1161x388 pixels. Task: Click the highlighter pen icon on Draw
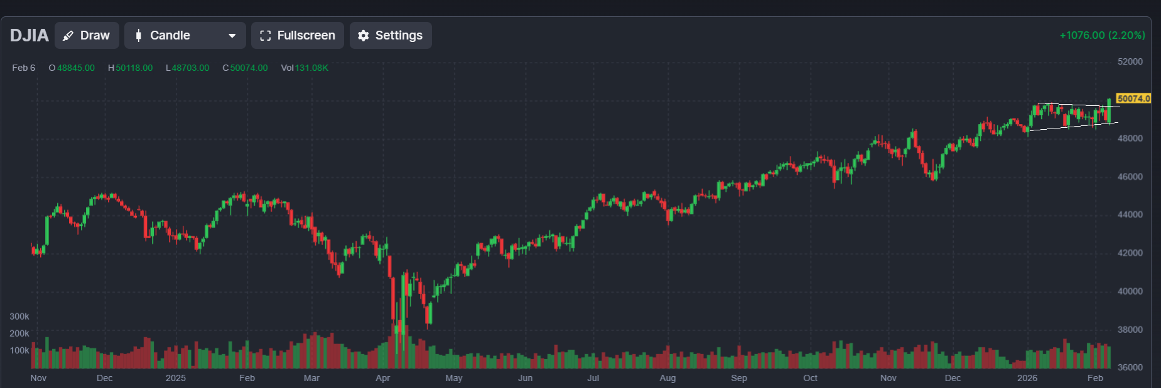68,36
